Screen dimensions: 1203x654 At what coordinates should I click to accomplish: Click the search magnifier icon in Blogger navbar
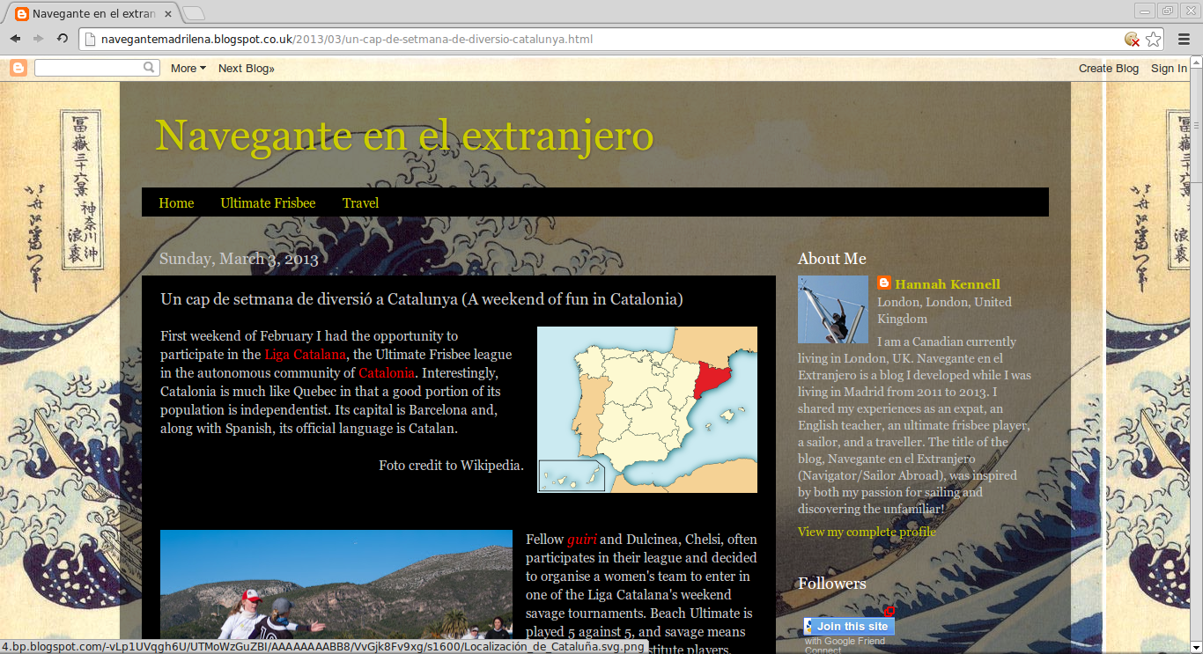(150, 67)
